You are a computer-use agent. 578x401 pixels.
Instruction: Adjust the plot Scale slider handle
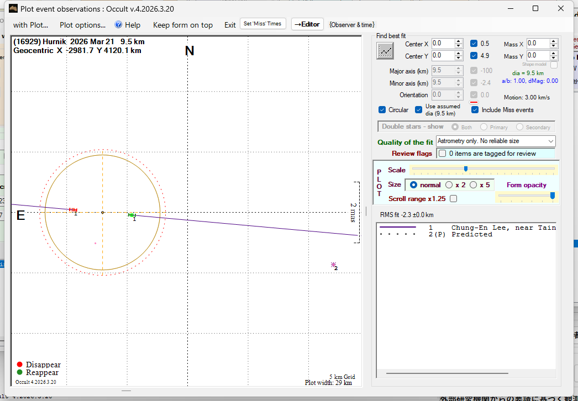point(465,169)
